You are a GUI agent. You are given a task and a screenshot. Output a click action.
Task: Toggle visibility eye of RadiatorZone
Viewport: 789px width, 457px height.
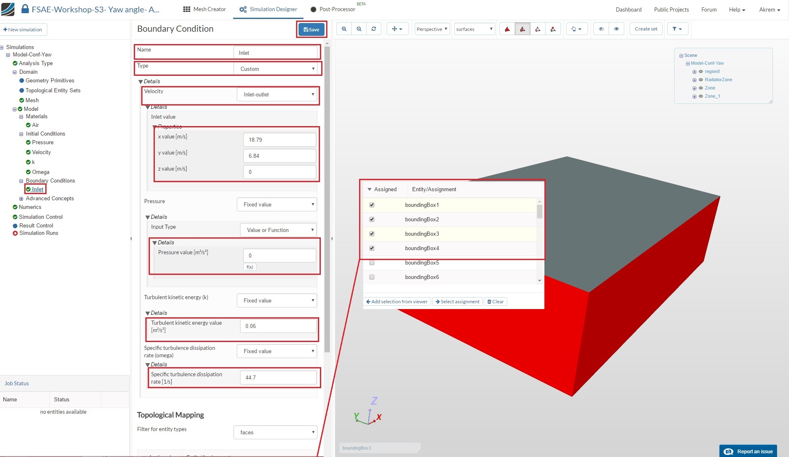point(701,80)
